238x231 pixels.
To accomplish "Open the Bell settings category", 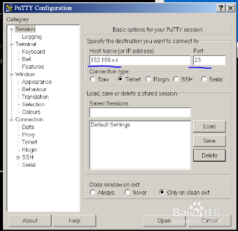I will [x=26, y=59].
